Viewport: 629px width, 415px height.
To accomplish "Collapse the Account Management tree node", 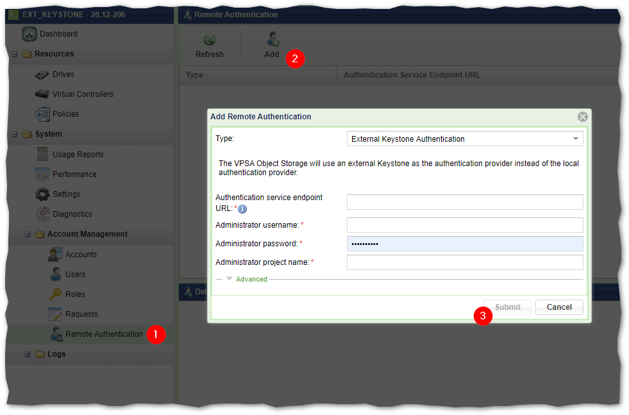I will [28, 234].
